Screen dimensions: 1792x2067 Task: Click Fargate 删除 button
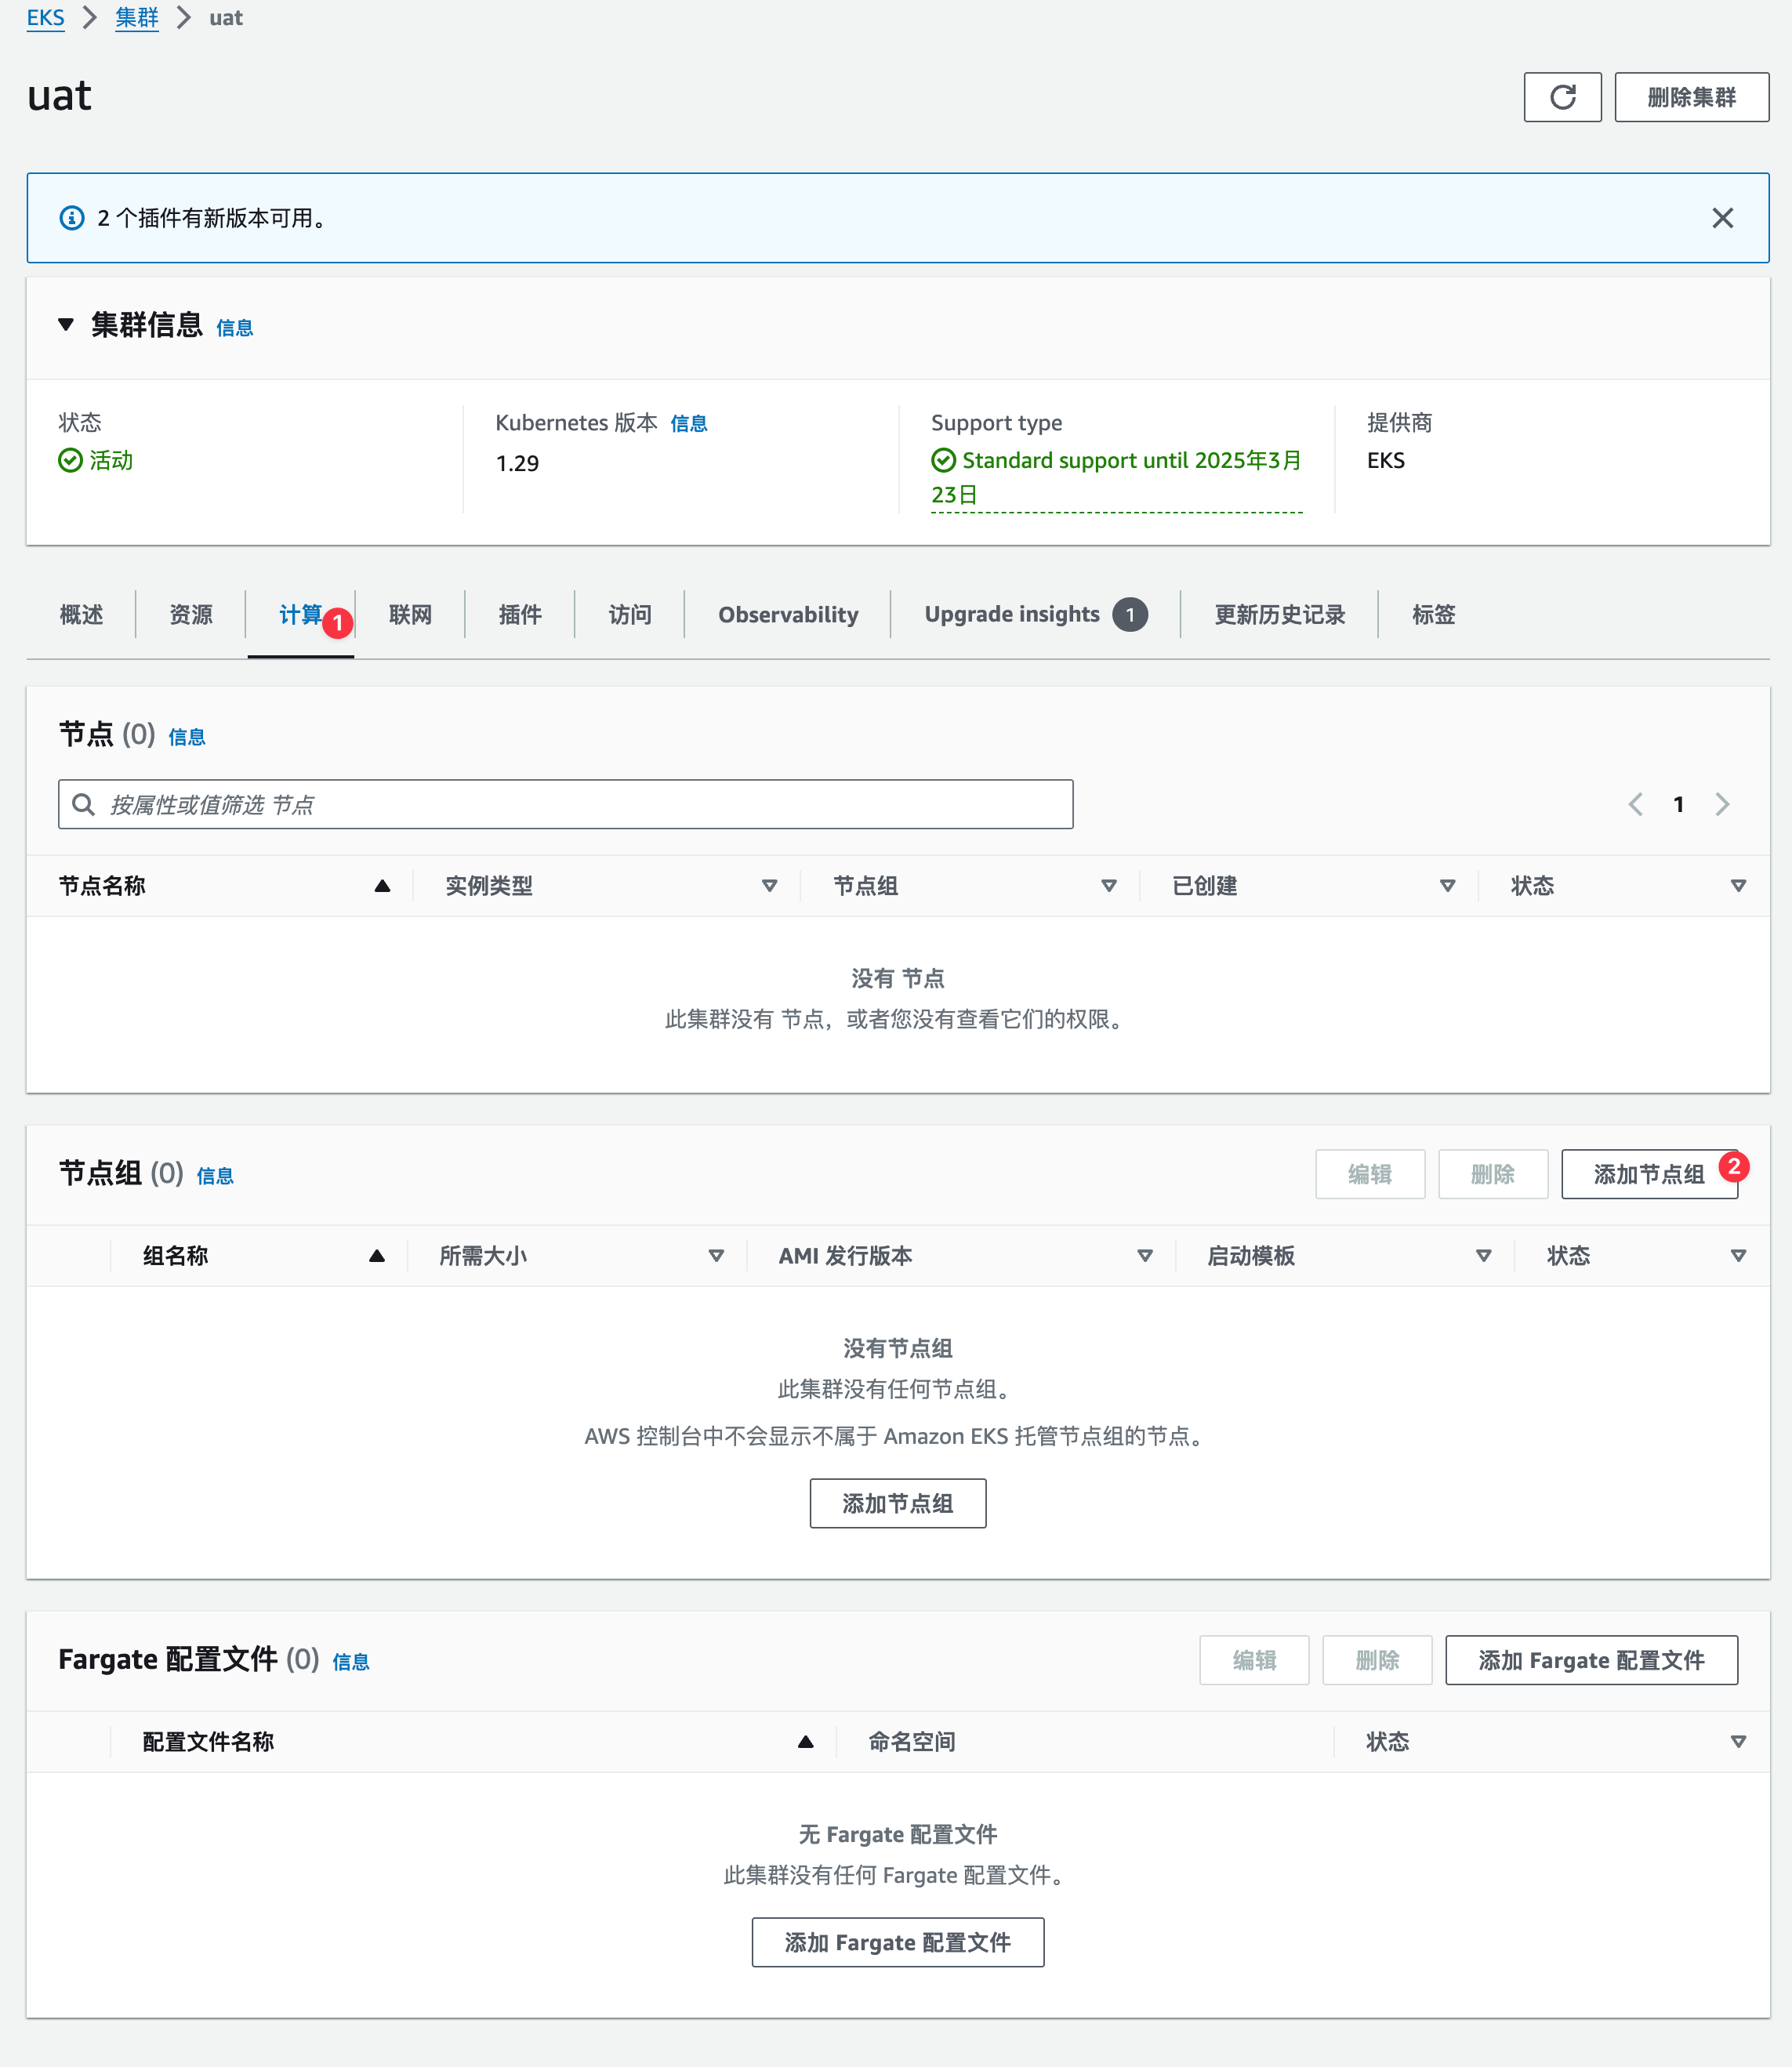pos(1377,1660)
